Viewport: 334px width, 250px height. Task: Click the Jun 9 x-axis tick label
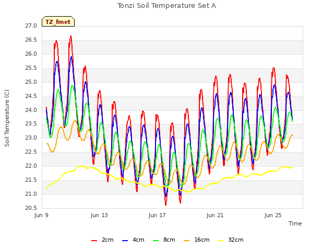pos(41,215)
